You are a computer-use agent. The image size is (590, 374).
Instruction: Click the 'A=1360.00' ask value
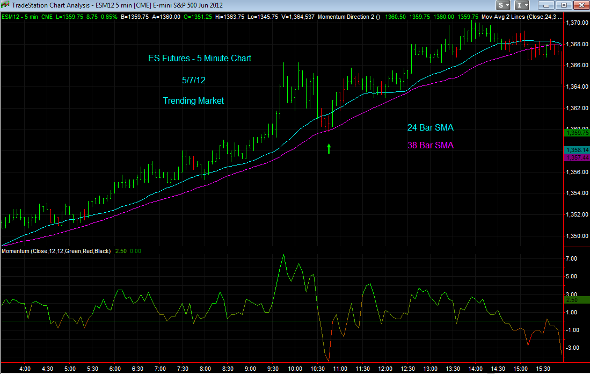pyautogui.click(x=166, y=17)
